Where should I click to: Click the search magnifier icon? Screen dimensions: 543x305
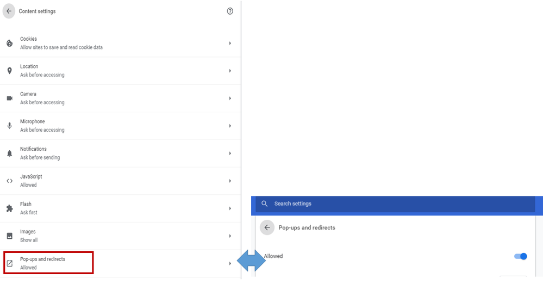pos(265,204)
